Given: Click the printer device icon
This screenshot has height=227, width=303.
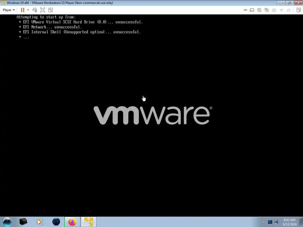Looking at the screenshot, I should tap(274, 10).
